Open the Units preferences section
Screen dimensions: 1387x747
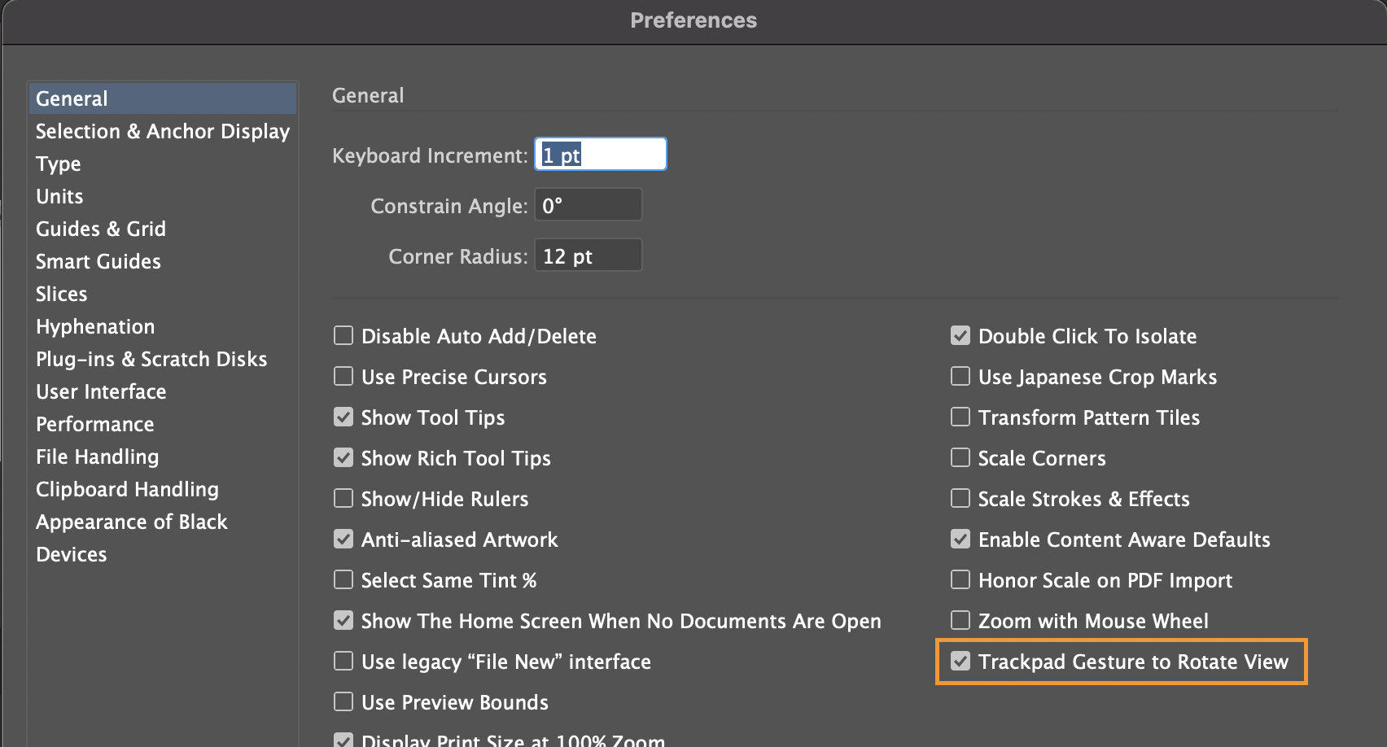click(x=59, y=196)
